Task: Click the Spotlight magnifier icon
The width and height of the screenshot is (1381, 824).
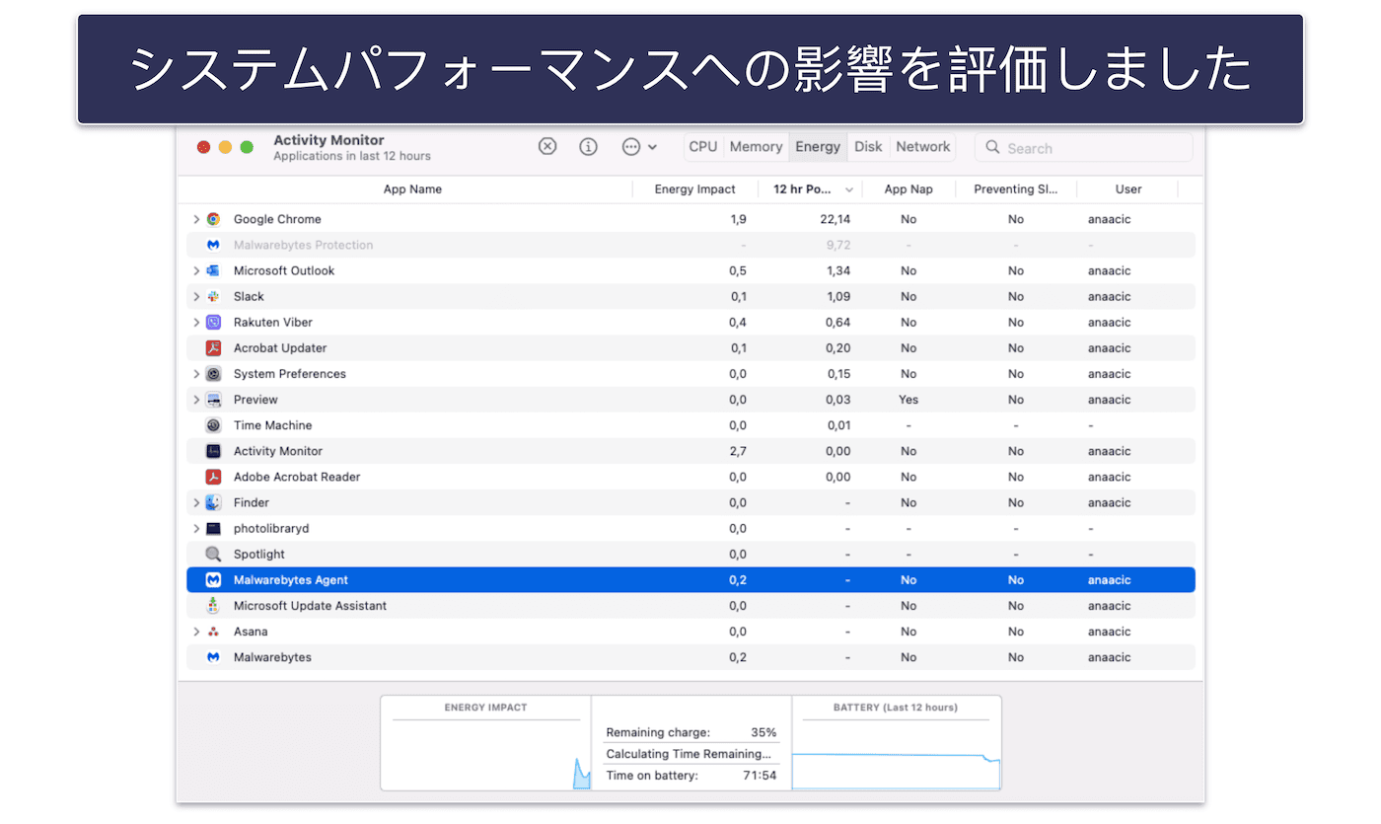Action: coord(213,555)
